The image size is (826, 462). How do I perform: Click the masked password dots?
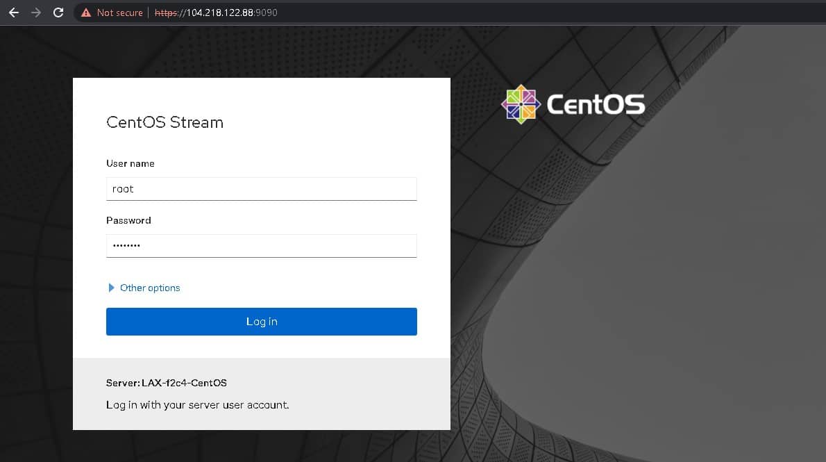(x=127, y=245)
